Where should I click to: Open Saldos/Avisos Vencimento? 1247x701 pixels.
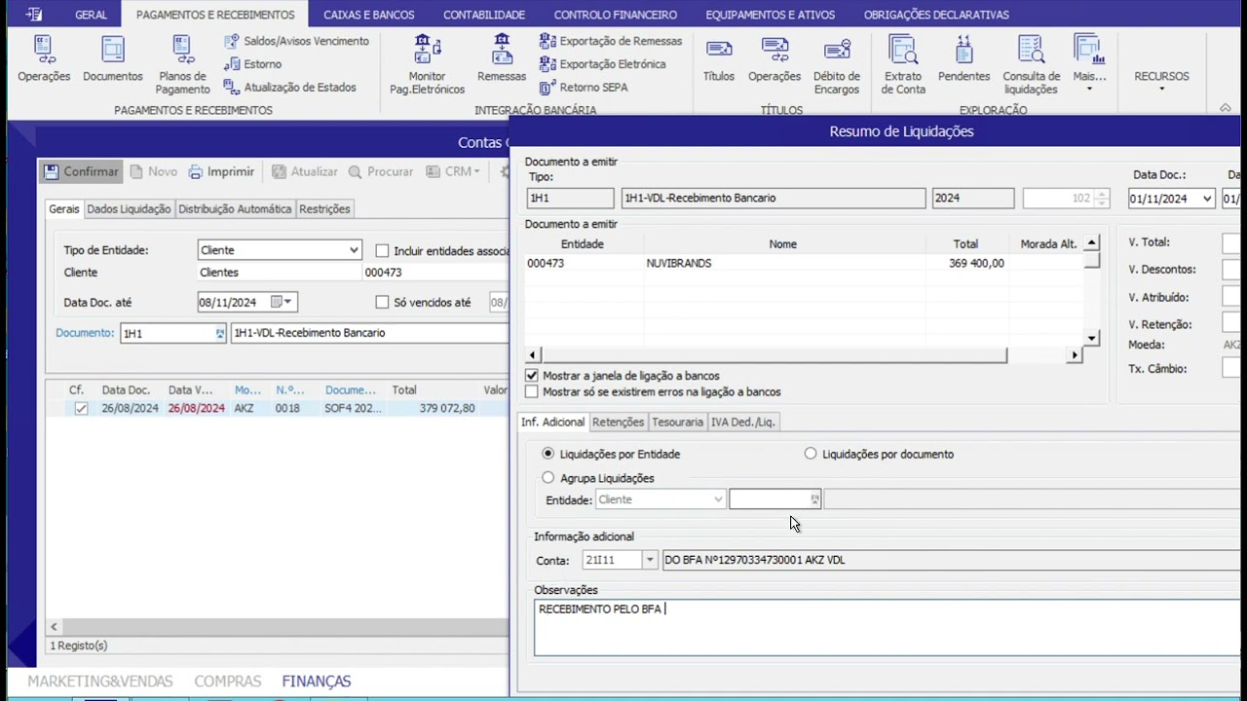(296, 41)
